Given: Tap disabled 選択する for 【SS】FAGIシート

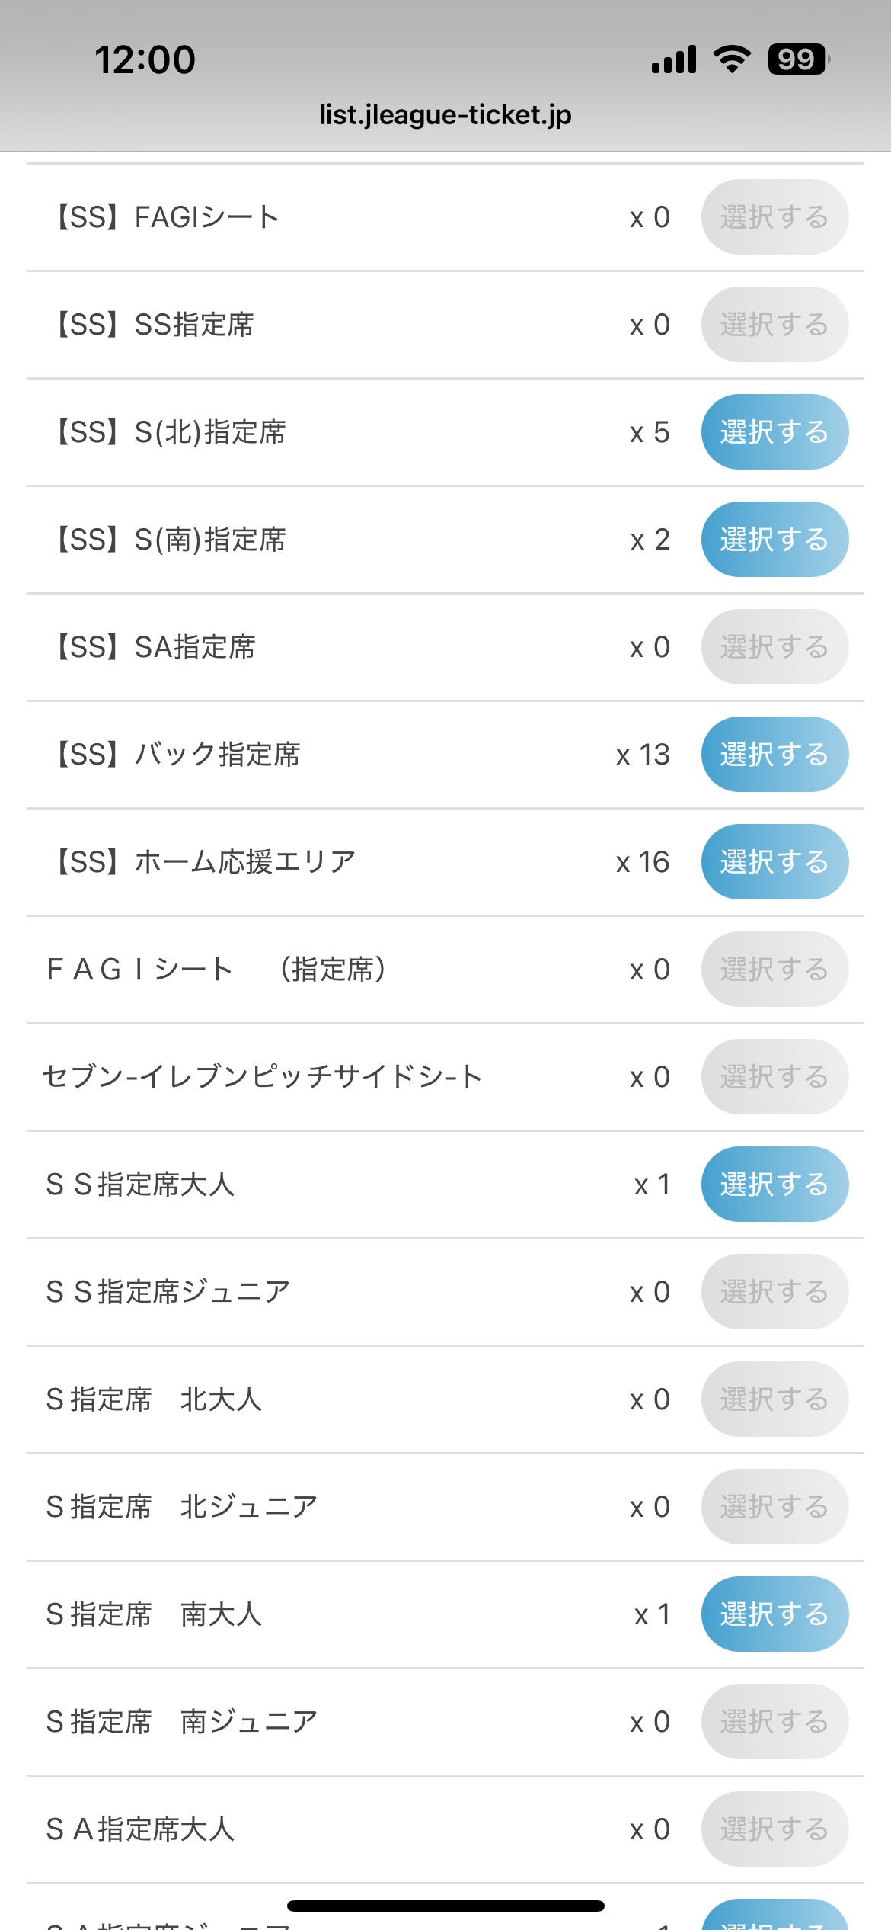Looking at the screenshot, I should click(x=774, y=217).
